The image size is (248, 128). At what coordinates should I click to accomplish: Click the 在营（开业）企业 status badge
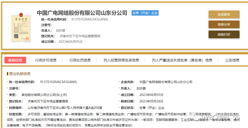pyautogui.click(x=145, y=13)
